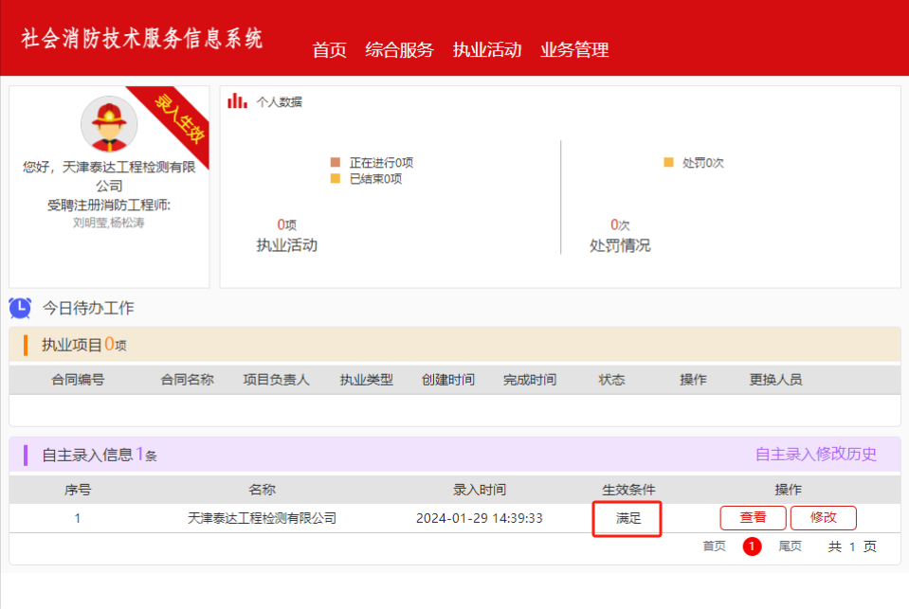Click the 合同编号 column header
This screenshot has height=609, width=909.
(78, 380)
